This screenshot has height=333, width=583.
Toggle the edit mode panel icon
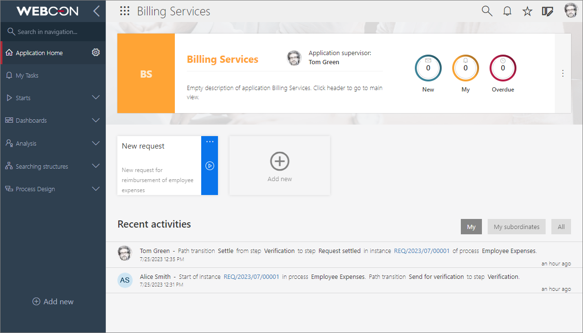click(548, 11)
